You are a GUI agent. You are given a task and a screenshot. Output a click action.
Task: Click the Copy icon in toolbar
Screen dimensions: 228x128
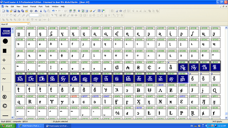pyautogui.click(x=45, y=11)
